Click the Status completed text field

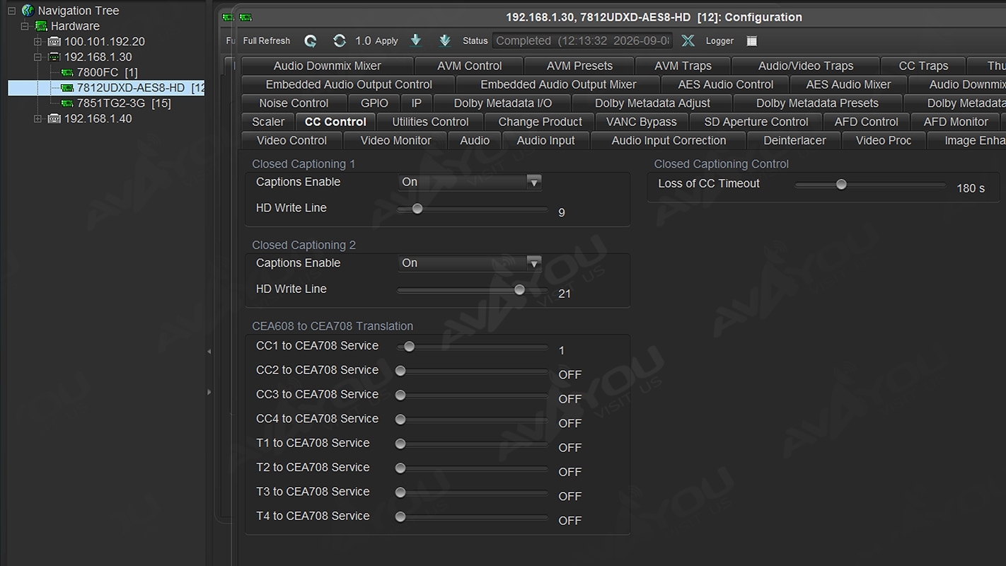(583, 41)
